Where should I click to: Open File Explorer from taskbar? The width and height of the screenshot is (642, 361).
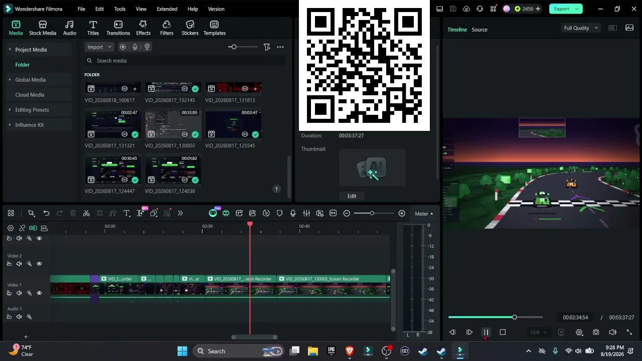(313, 351)
